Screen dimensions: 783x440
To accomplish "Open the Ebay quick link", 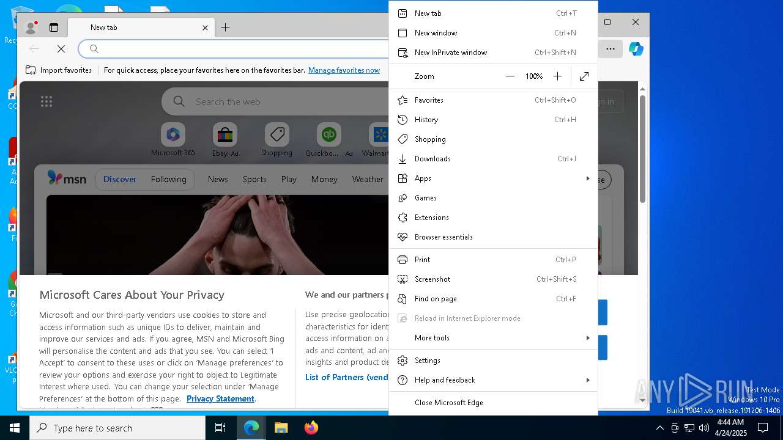I will (x=225, y=141).
